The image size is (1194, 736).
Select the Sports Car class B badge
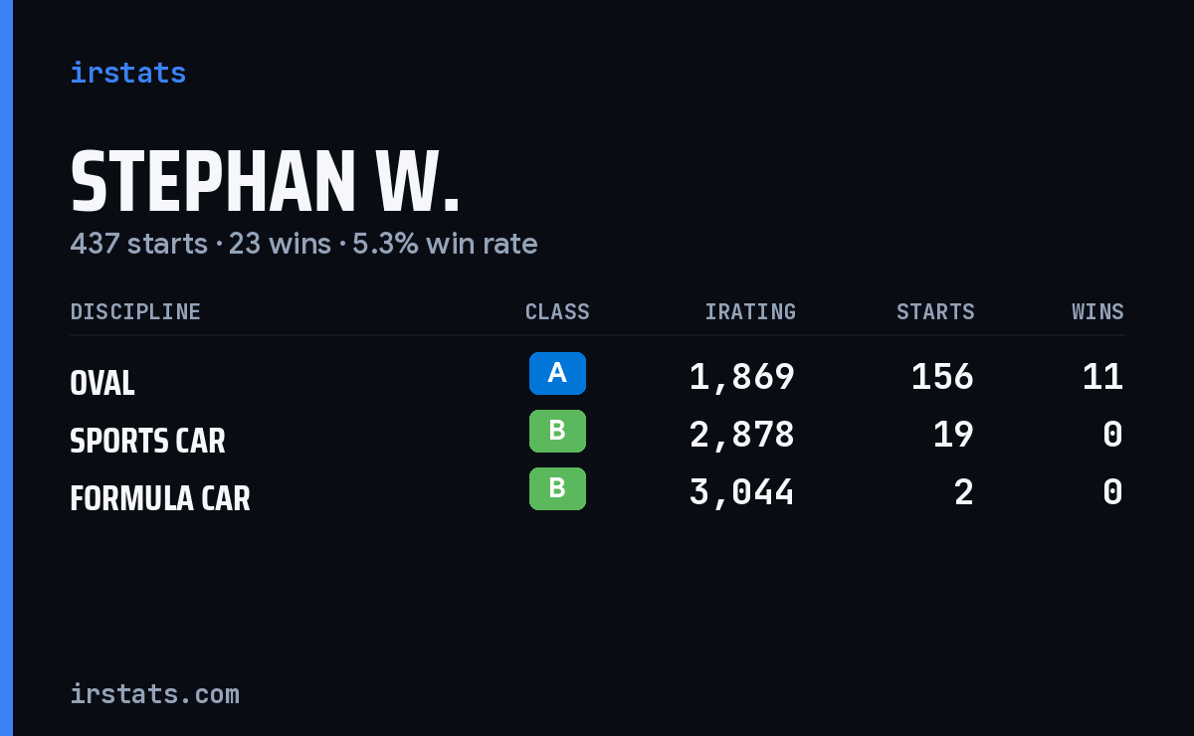click(557, 432)
